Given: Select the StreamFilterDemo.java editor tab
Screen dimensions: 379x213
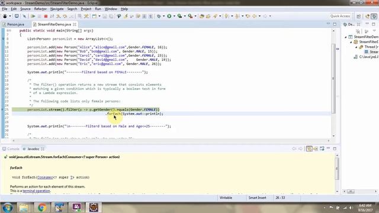Looking at the screenshot, I should 54,24.
